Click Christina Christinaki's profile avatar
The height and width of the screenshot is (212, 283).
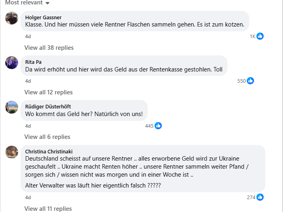12,152
